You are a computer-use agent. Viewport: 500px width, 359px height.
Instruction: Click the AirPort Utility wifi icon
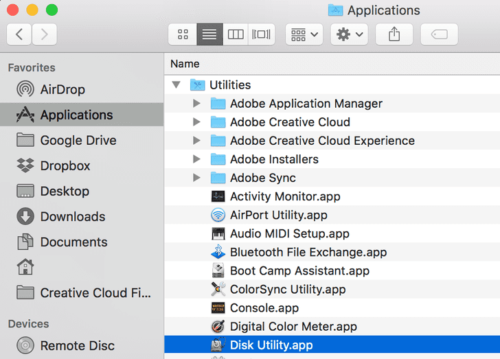click(x=218, y=215)
